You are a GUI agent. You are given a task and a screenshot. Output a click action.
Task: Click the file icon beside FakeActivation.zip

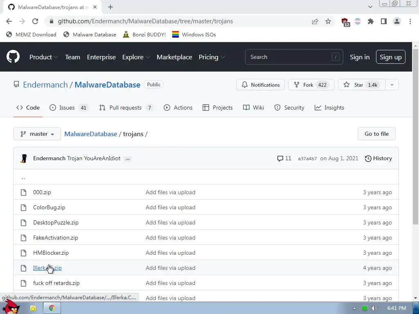(x=23, y=238)
